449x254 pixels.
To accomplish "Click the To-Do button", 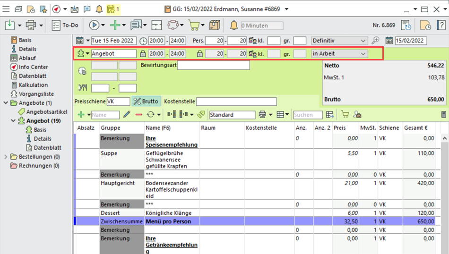I will point(65,25).
